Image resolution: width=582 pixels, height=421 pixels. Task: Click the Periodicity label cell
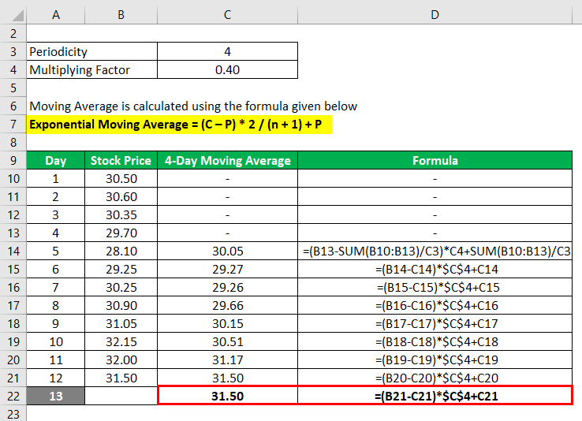click(92, 51)
